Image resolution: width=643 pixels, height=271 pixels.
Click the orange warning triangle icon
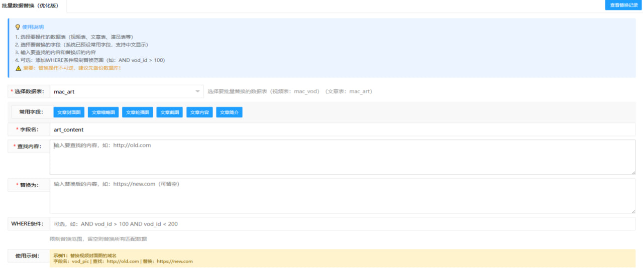tap(18, 68)
